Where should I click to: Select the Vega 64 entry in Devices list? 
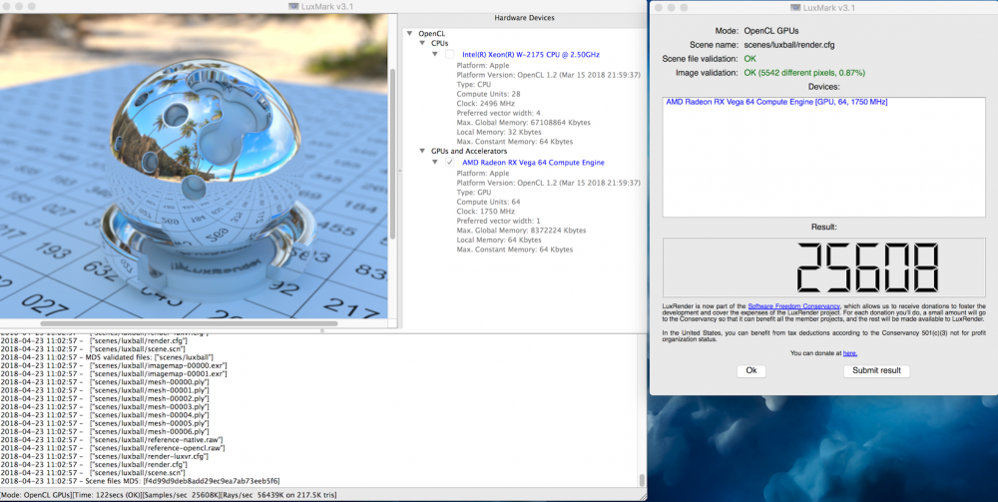tap(776, 102)
